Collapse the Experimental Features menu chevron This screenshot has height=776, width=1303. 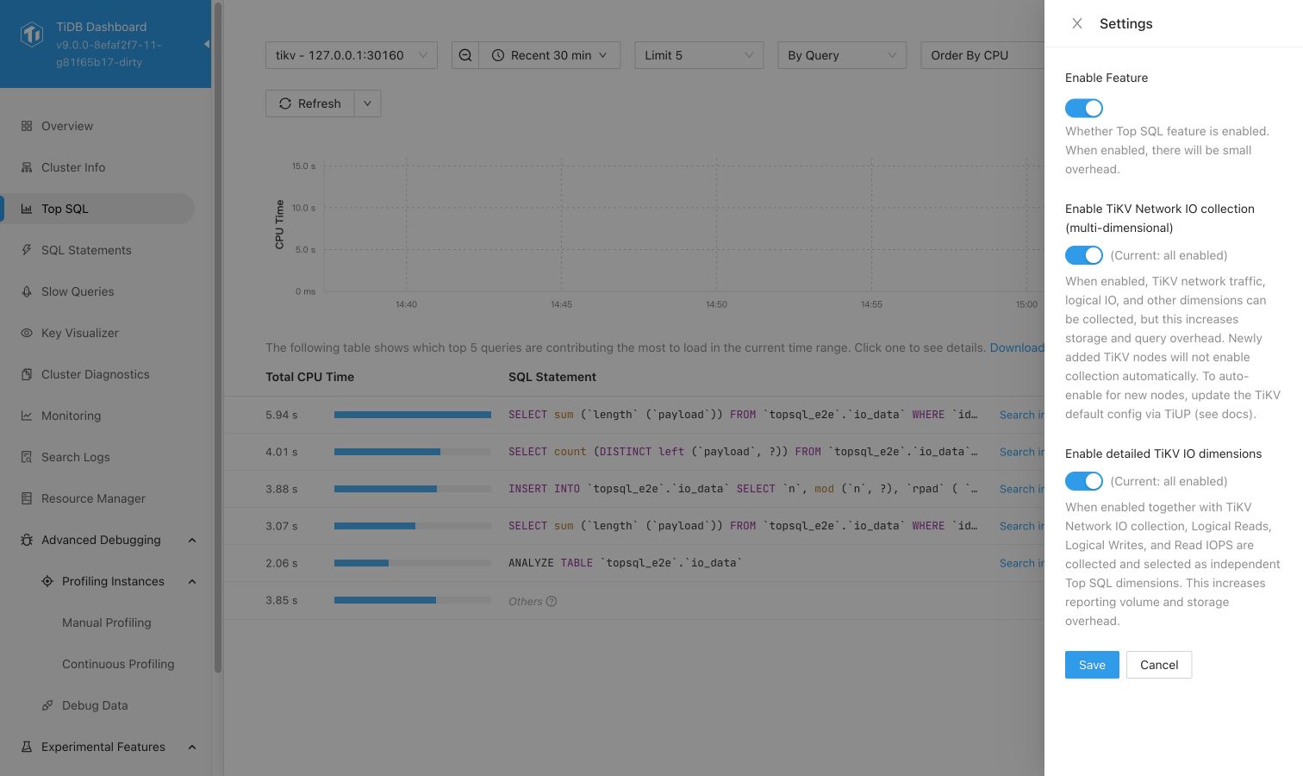(x=192, y=747)
